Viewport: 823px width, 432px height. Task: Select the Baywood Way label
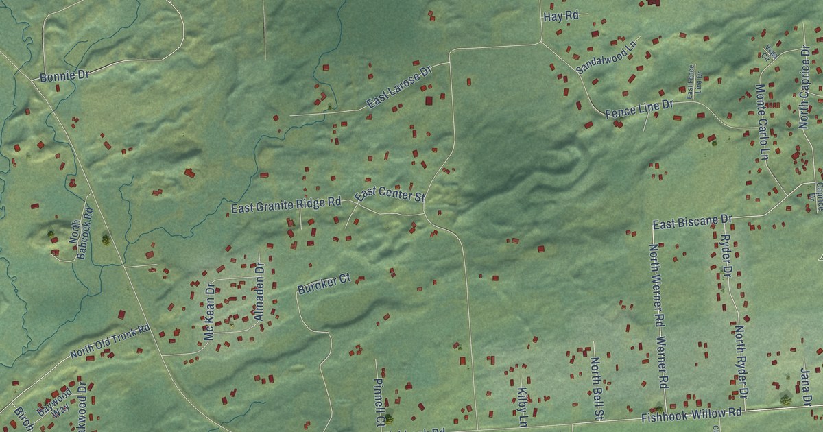click(x=55, y=403)
